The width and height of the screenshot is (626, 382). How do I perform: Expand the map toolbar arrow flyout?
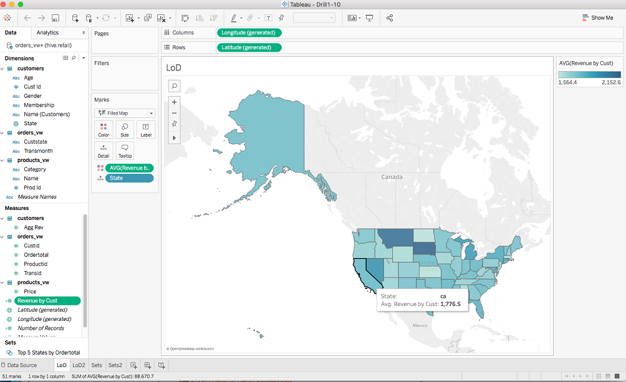tap(175, 137)
